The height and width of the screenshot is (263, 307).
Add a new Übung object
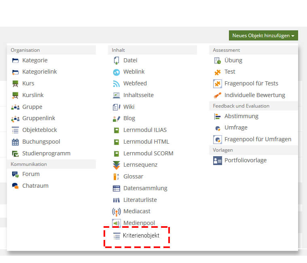pyautogui.click(x=233, y=60)
